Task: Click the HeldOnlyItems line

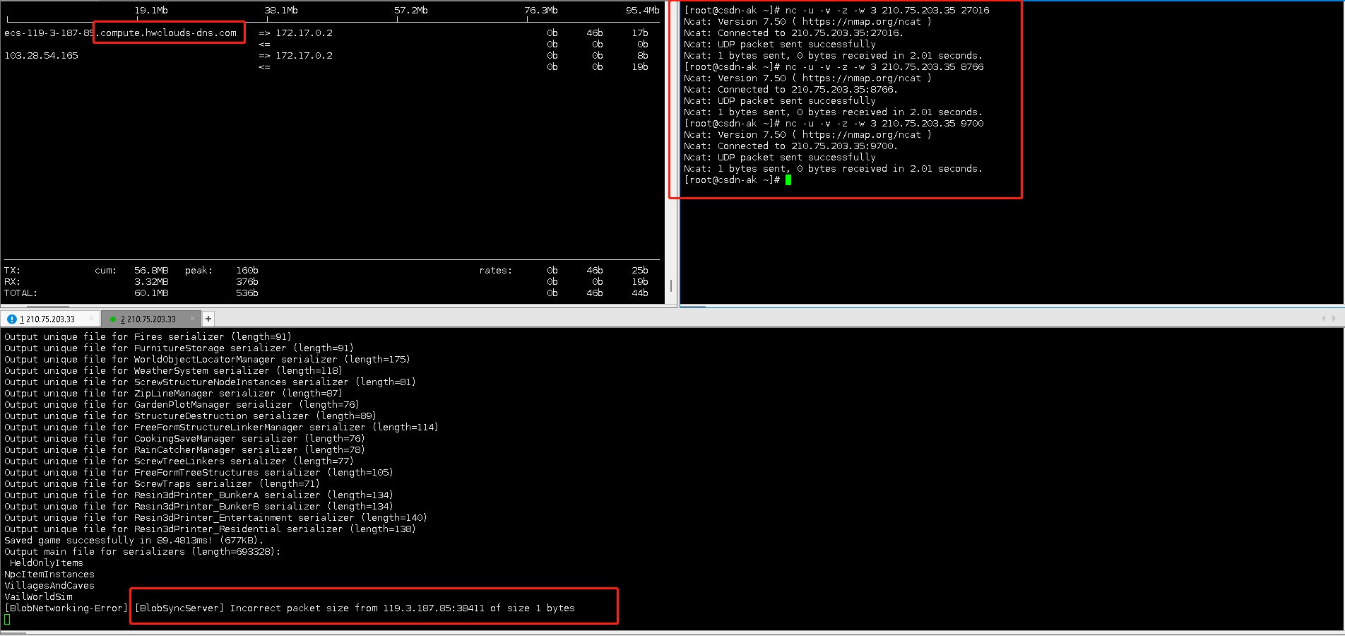Action: (46, 563)
